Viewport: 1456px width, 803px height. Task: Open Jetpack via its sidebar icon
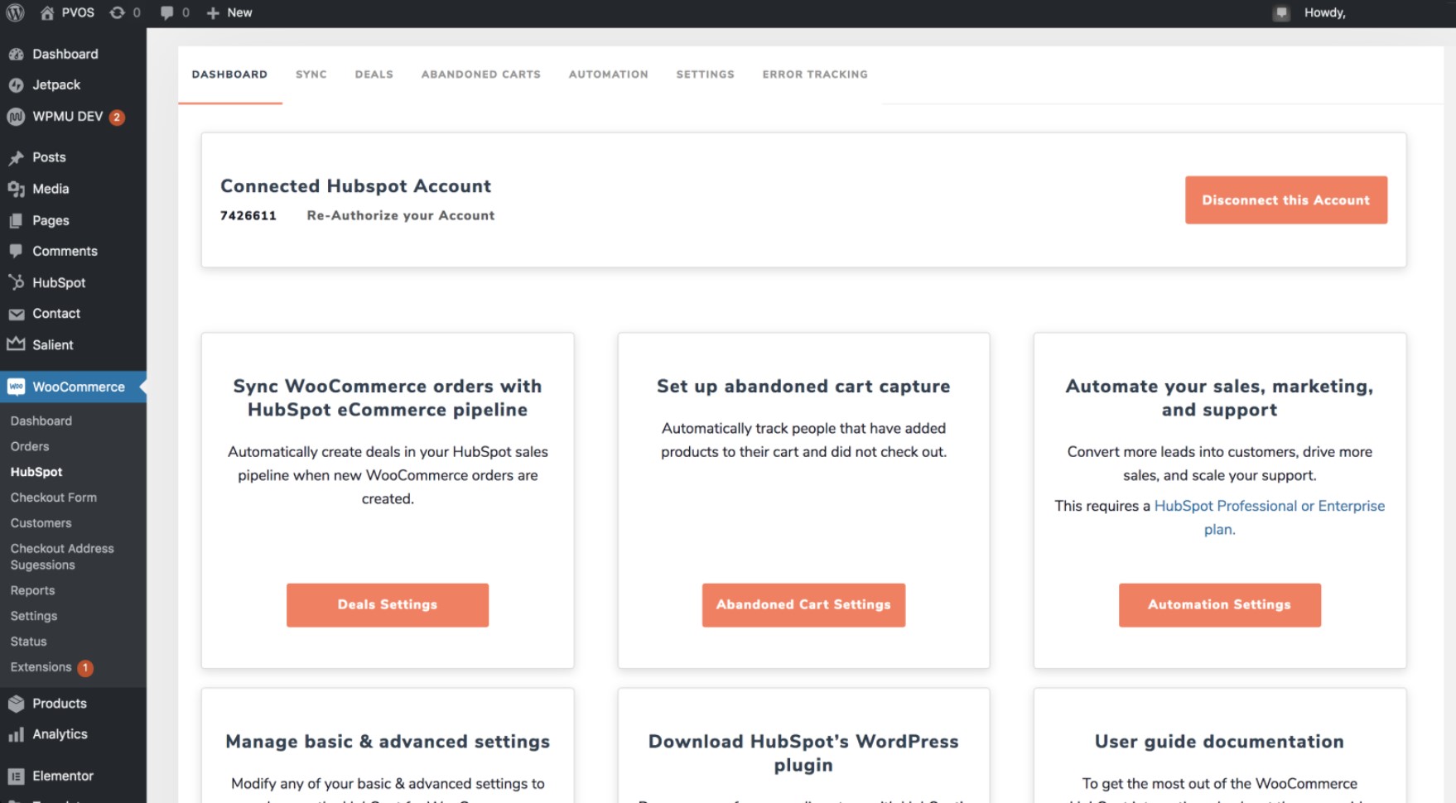(x=16, y=84)
